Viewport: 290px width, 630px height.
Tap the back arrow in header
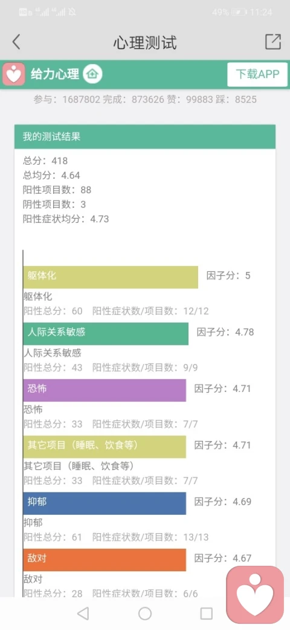click(16, 42)
